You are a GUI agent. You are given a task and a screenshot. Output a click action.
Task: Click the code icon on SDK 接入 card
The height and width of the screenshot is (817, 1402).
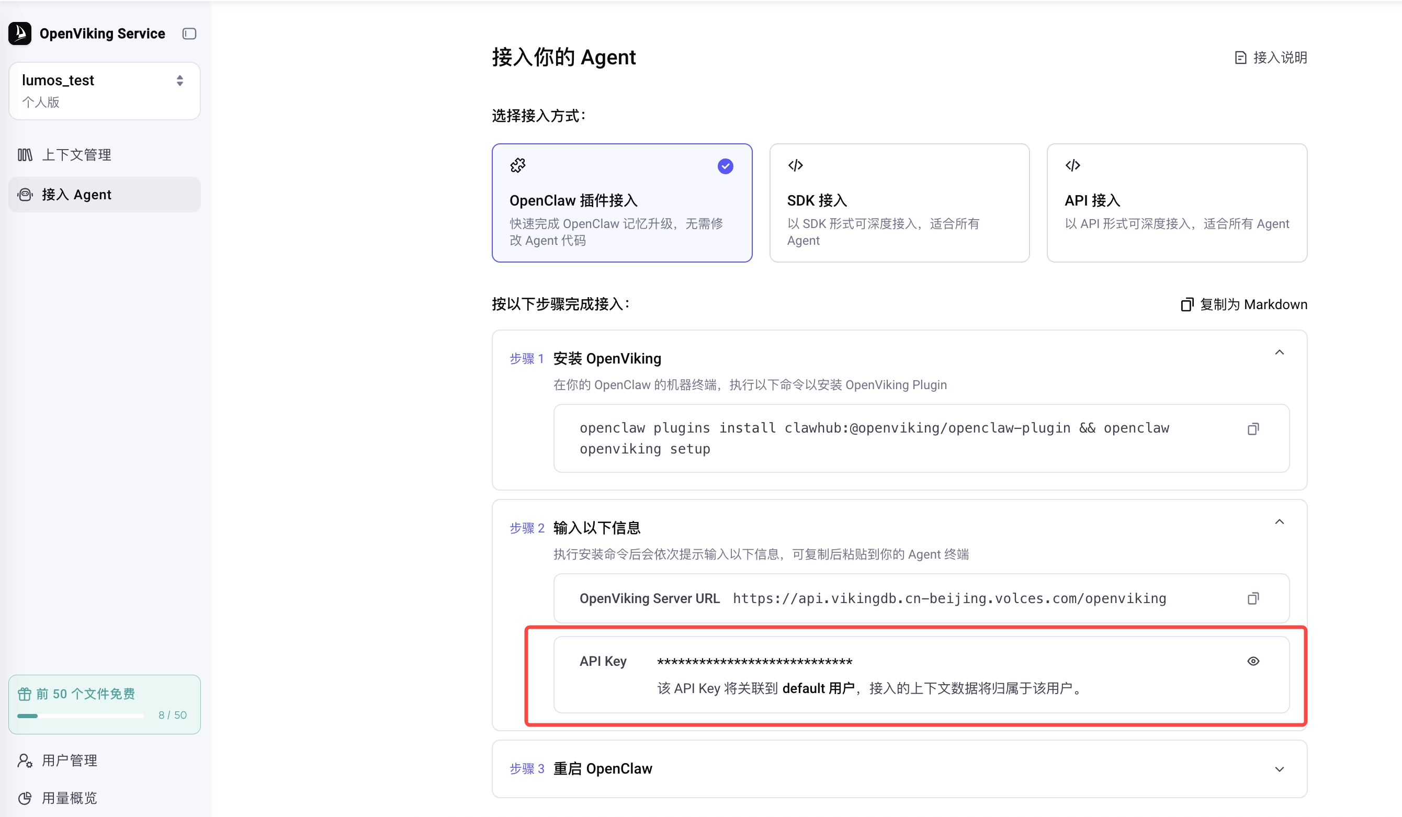point(796,165)
